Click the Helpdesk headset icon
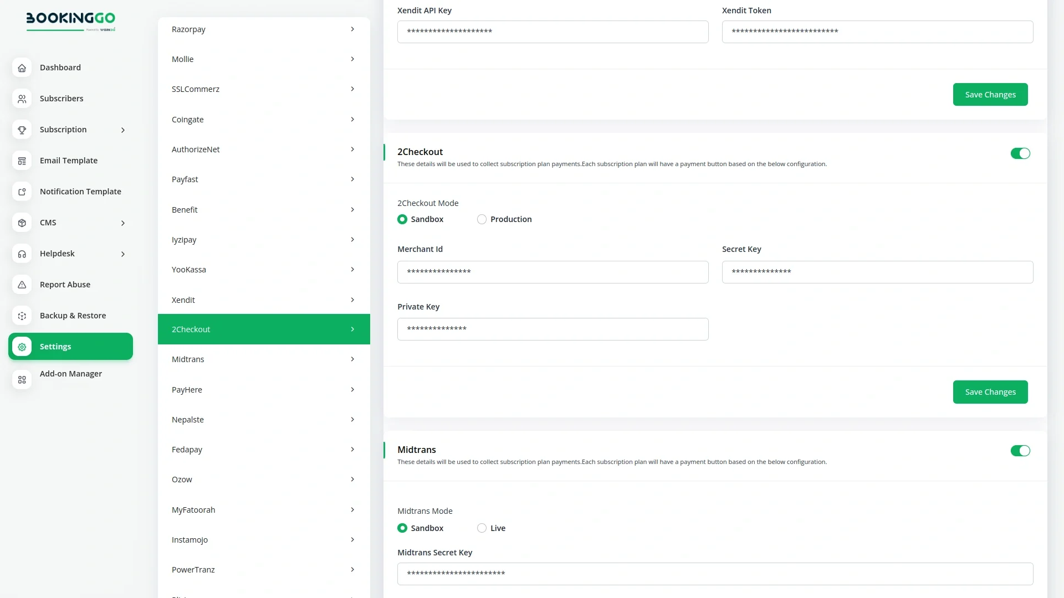This screenshot has width=1064, height=598. tap(22, 254)
